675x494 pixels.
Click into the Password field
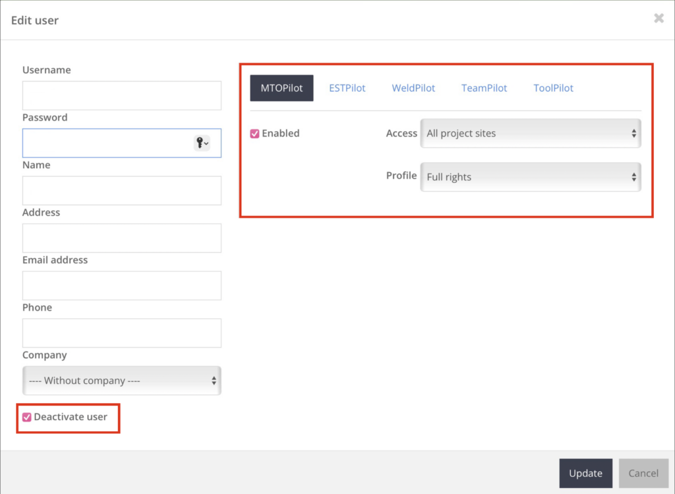pyautogui.click(x=105, y=143)
